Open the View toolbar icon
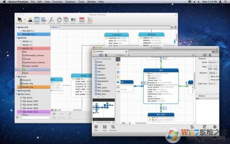This screenshot has height=144, width=230. coord(44,20)
